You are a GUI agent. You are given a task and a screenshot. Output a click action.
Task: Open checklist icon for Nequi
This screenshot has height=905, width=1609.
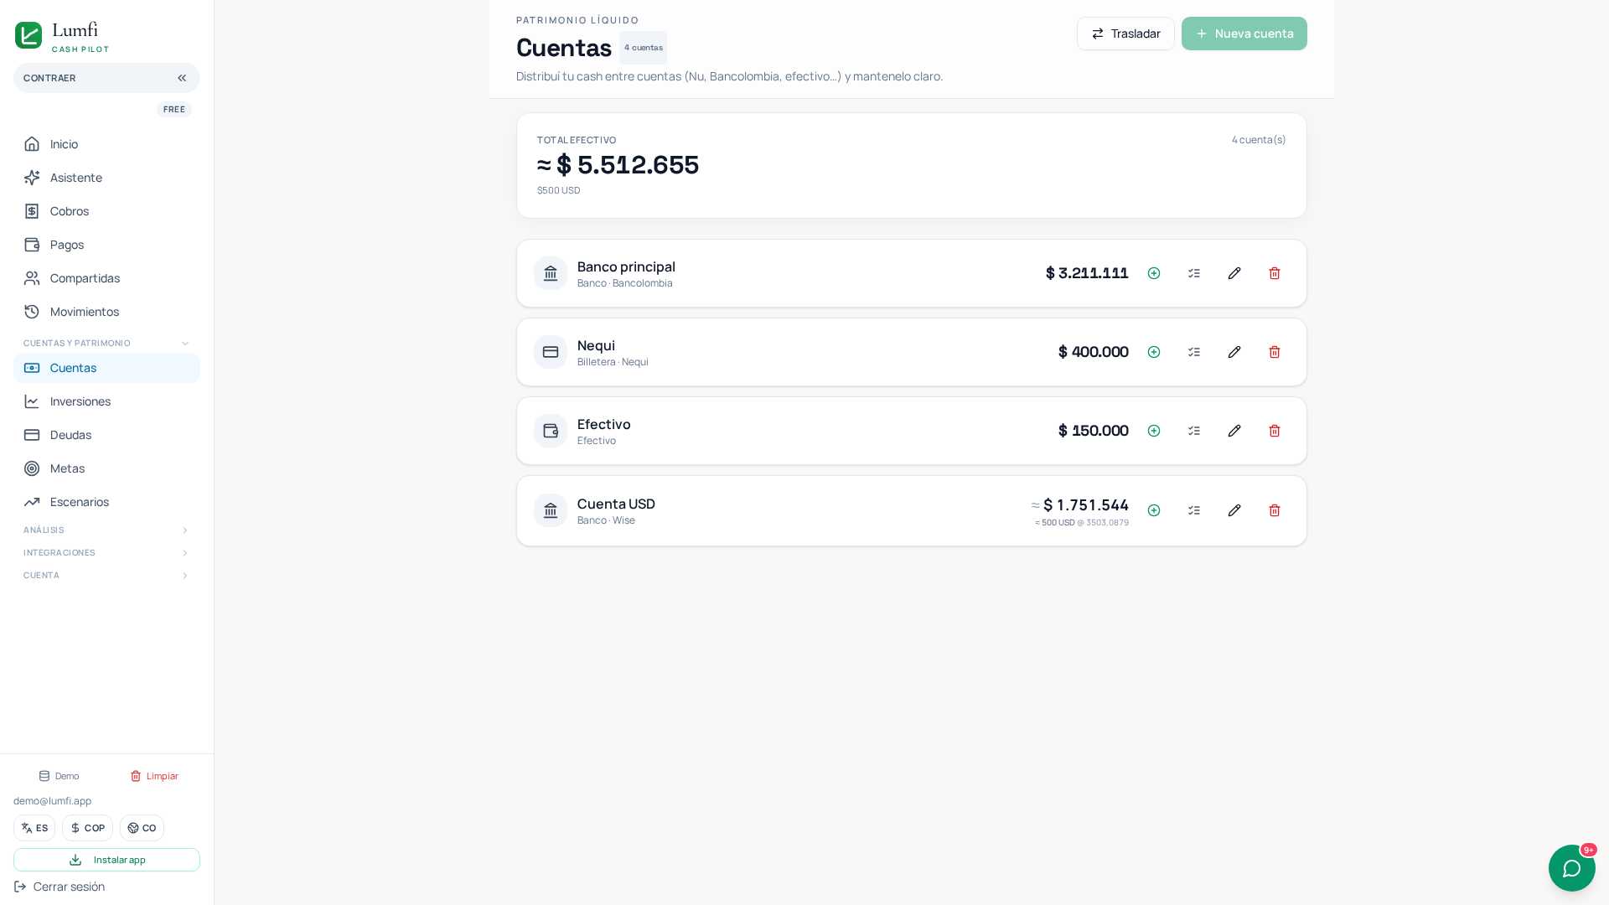(x=1194, y=352)
